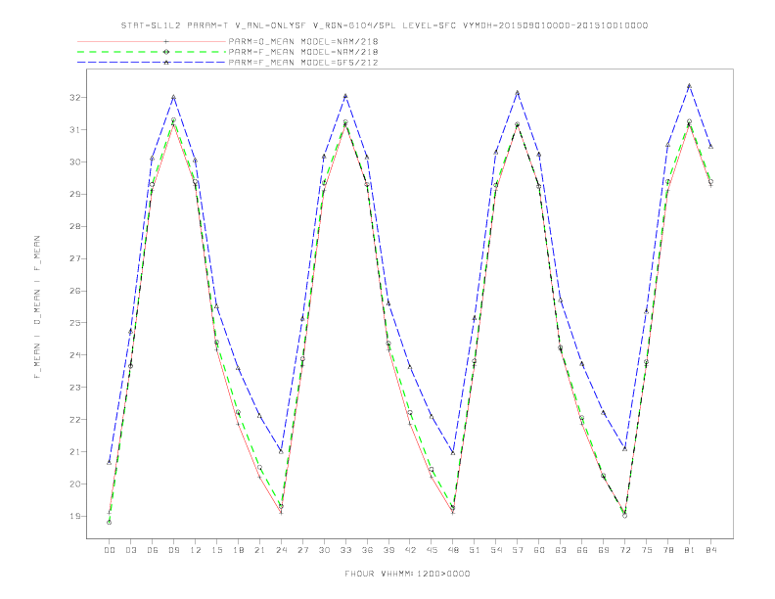Click blue GFS triangle marker at hour 81 peak
The image size is (775, 599).
pos(689,86)
